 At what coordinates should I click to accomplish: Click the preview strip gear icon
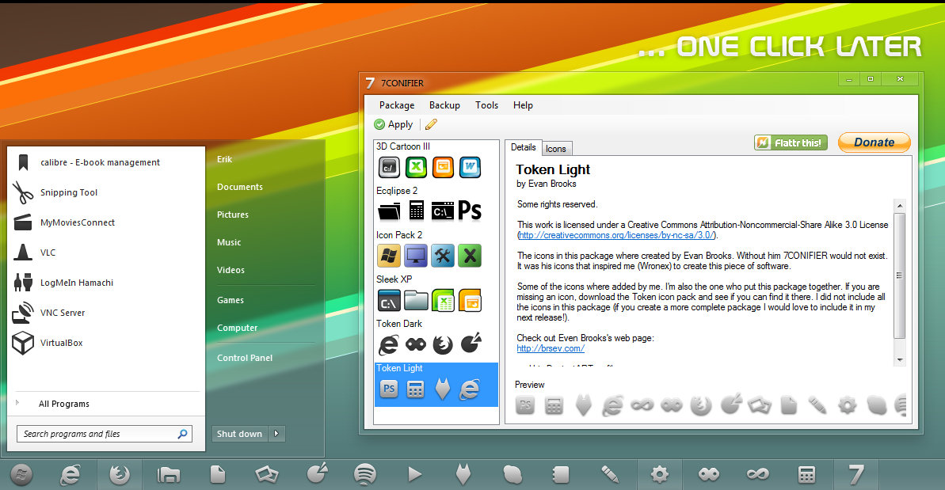tap(847, 406)
